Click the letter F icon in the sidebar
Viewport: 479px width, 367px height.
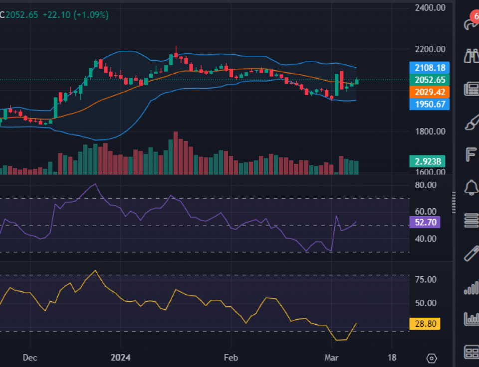471,155
